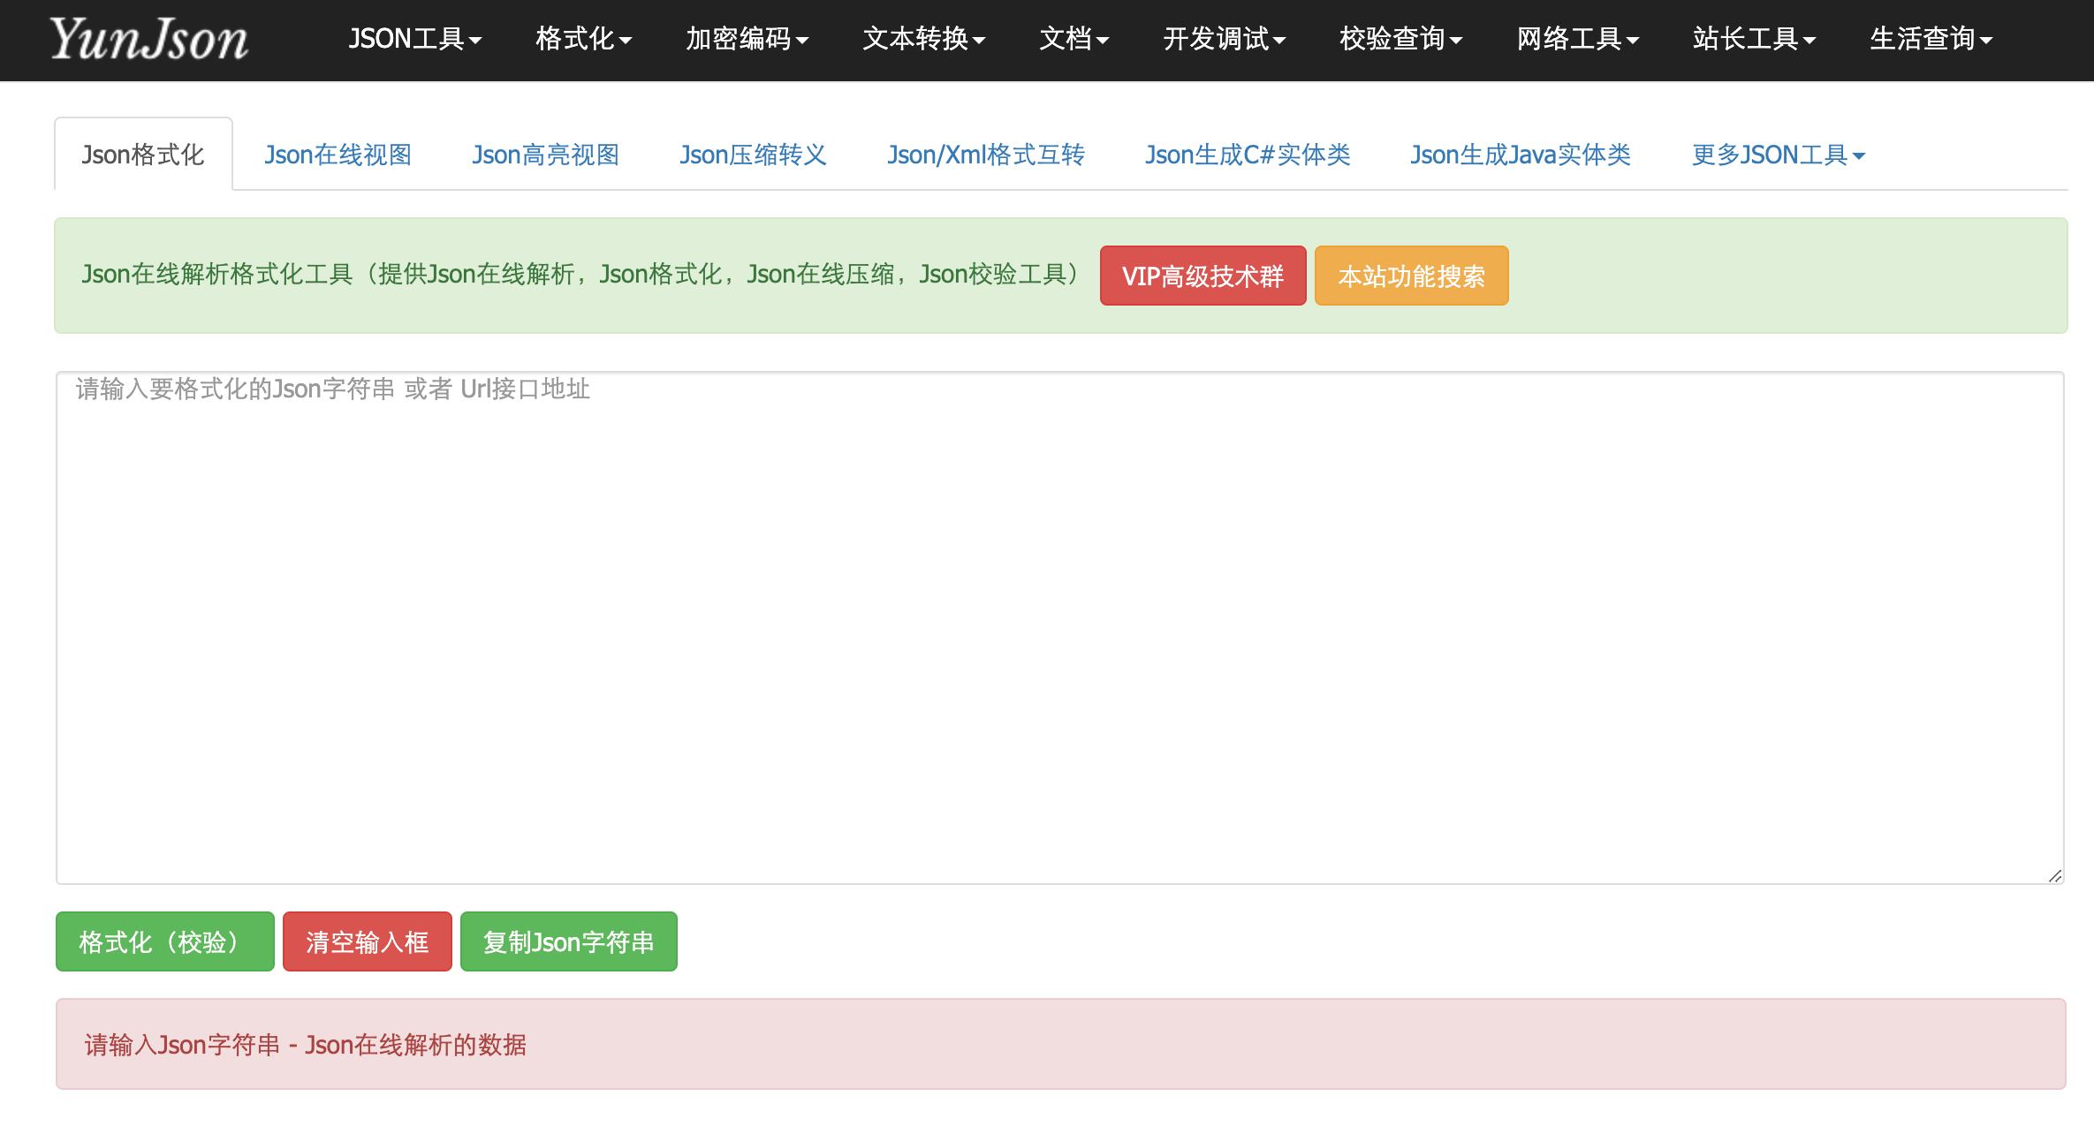Open the 站长工具 dropdown
Image resolution: width=2094 pixels, height=1134 pixels.
1753,39
